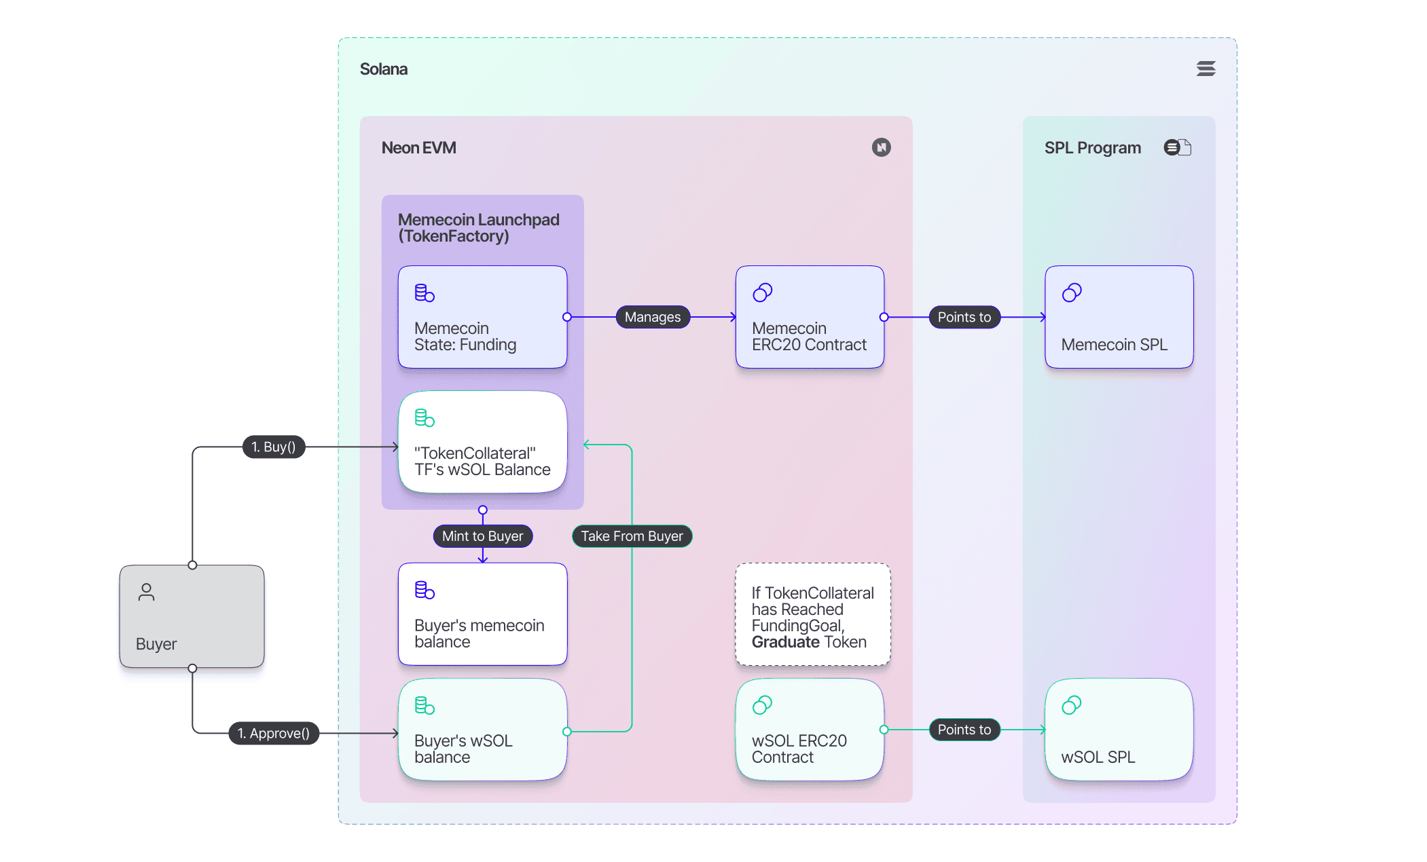1427x862 pixels.
Task: Click the coins icon in Memecoin ERC20 Contract
Action: click(x=762, y=293)
